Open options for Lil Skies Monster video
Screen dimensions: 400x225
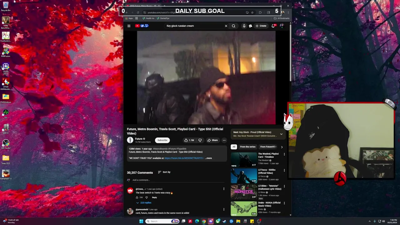[x=284, y=187]
